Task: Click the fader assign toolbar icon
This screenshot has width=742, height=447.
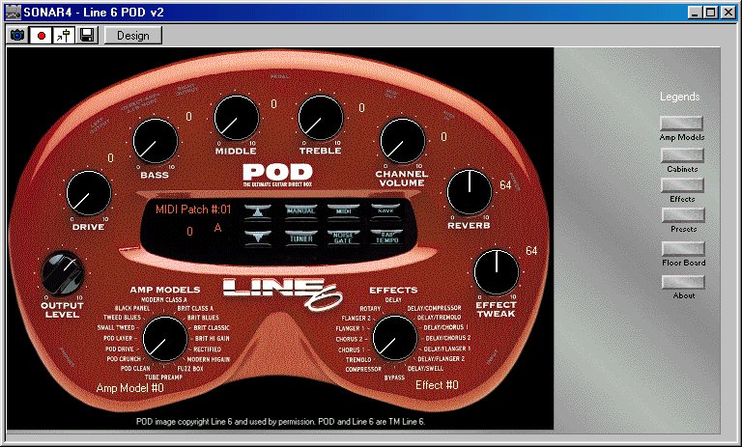Action: tap(64, 36)
